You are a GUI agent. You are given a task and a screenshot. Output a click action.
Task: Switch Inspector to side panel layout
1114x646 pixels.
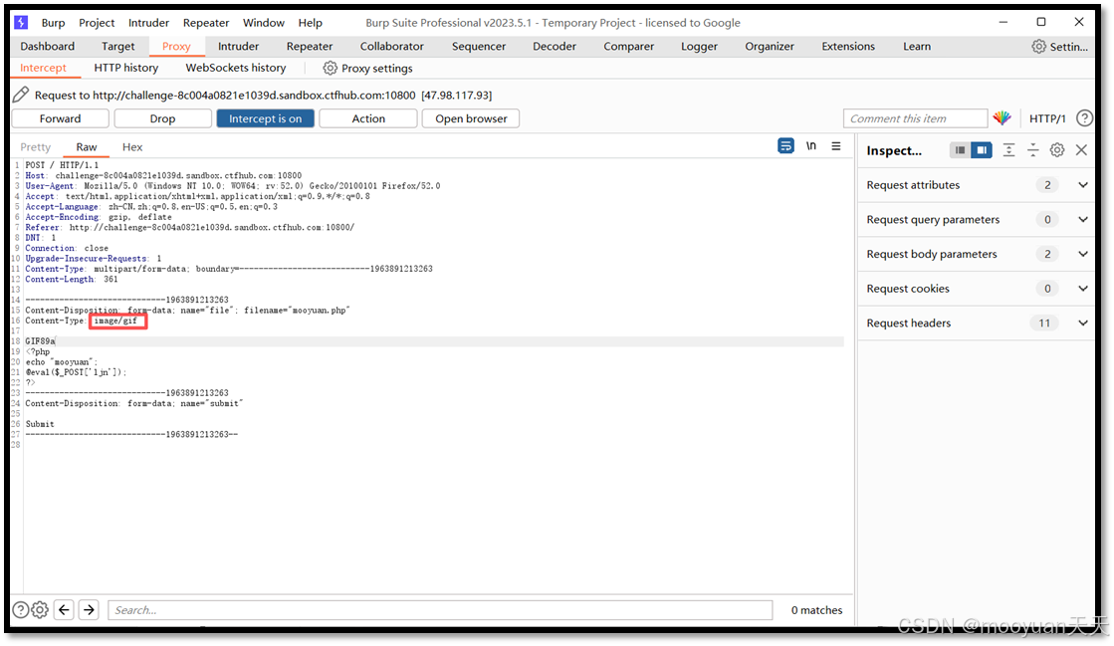pyautogui.click(x=982, y=150)
